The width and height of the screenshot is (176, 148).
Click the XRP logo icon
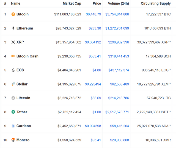(13, 42)
